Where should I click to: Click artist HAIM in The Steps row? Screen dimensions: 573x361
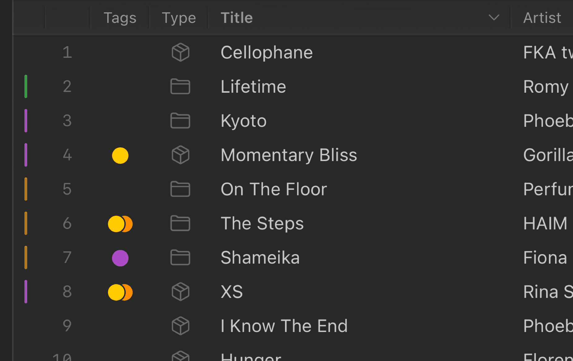coord(545,223)
